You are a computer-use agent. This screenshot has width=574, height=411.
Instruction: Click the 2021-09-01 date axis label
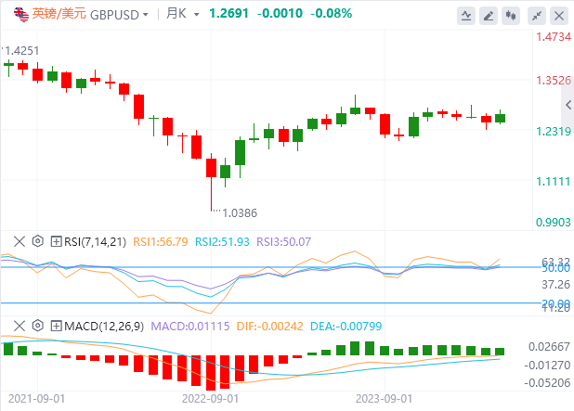point(36,399)
